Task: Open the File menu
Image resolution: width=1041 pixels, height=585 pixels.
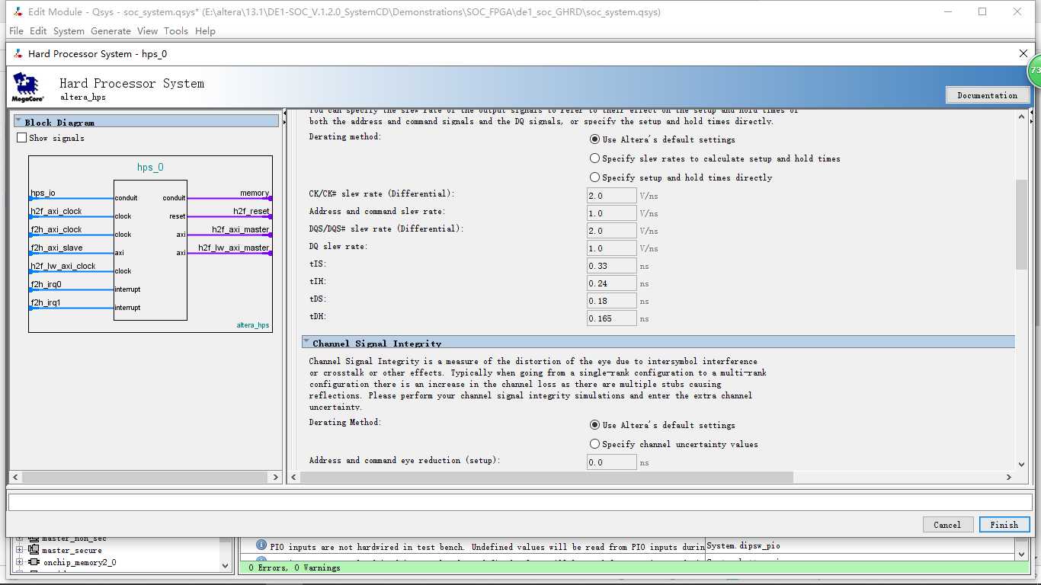Action: pos(16,31)
